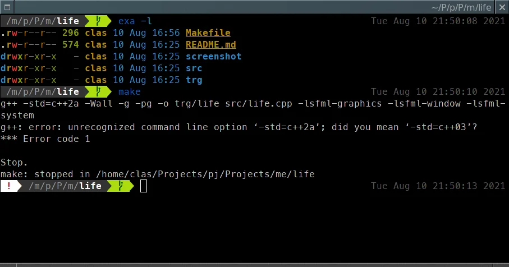Select the src directory name
This screenshot has height=267, width=509.
tap(194, 68)
